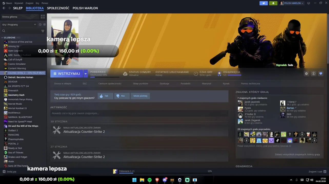Open Bartas friend avatar
The image size is (329, 184).
(x=283, y=109)
